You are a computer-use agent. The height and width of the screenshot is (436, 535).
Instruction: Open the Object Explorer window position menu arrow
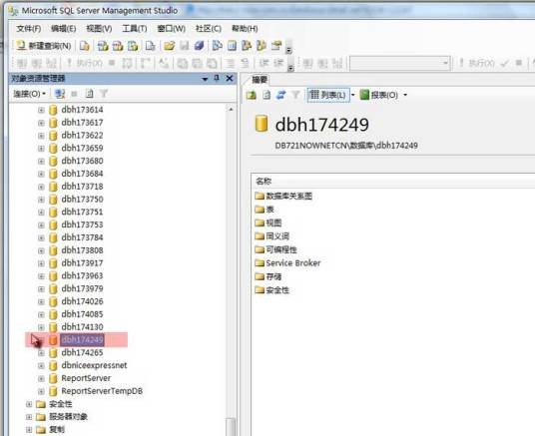click(205, 79)
